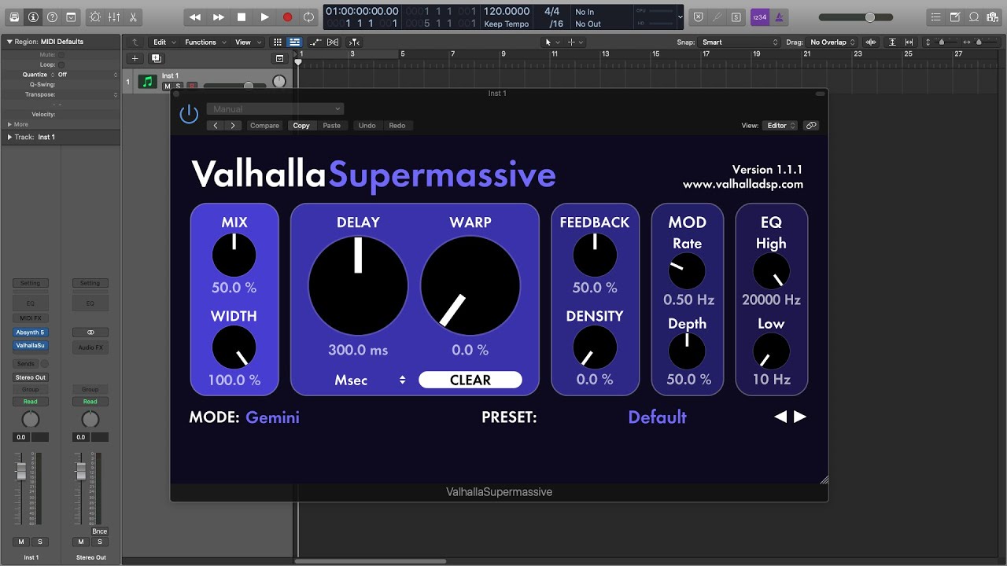Click the MIX knob in Valhalla Supermassive
This screenshot has width=1007, height=566.
coord(234,255)
